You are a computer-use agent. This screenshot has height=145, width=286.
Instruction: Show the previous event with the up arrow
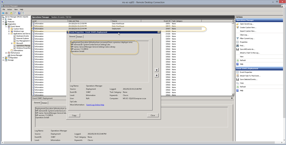click(157, 70)
